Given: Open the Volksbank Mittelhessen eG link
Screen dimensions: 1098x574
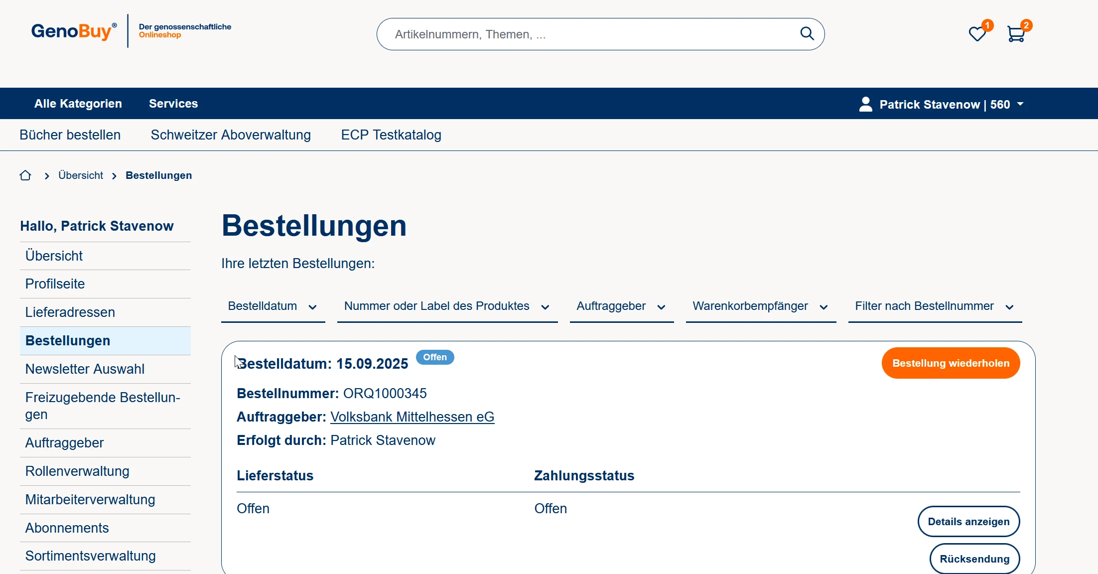Looking at the screenshot, I should click(412, 417).
